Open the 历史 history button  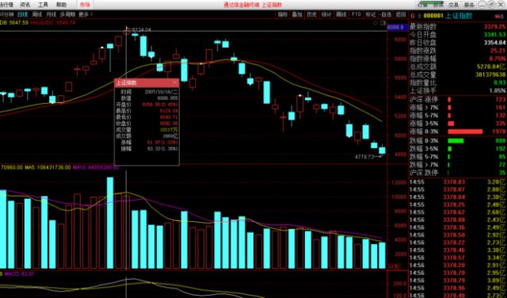311,14
